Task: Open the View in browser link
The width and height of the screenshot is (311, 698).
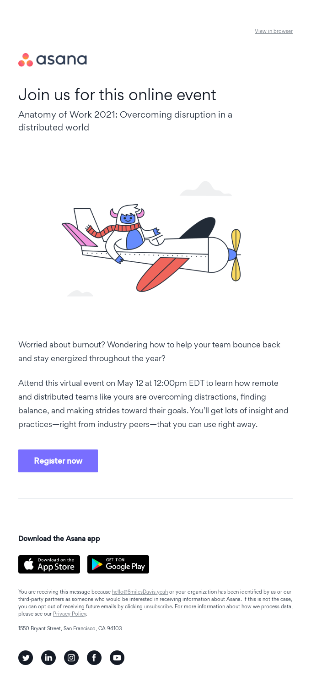Action: [273, 31]
